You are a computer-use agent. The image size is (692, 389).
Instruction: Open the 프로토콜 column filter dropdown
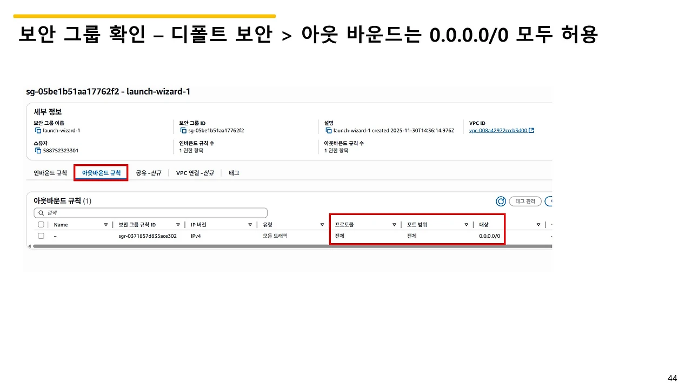[393, 224]
